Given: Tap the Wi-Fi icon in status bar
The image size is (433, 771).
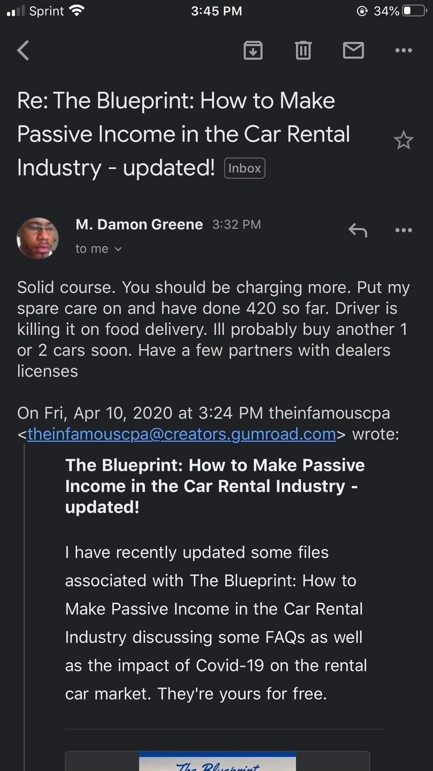Looking at the screenshot, I should 78,11.
